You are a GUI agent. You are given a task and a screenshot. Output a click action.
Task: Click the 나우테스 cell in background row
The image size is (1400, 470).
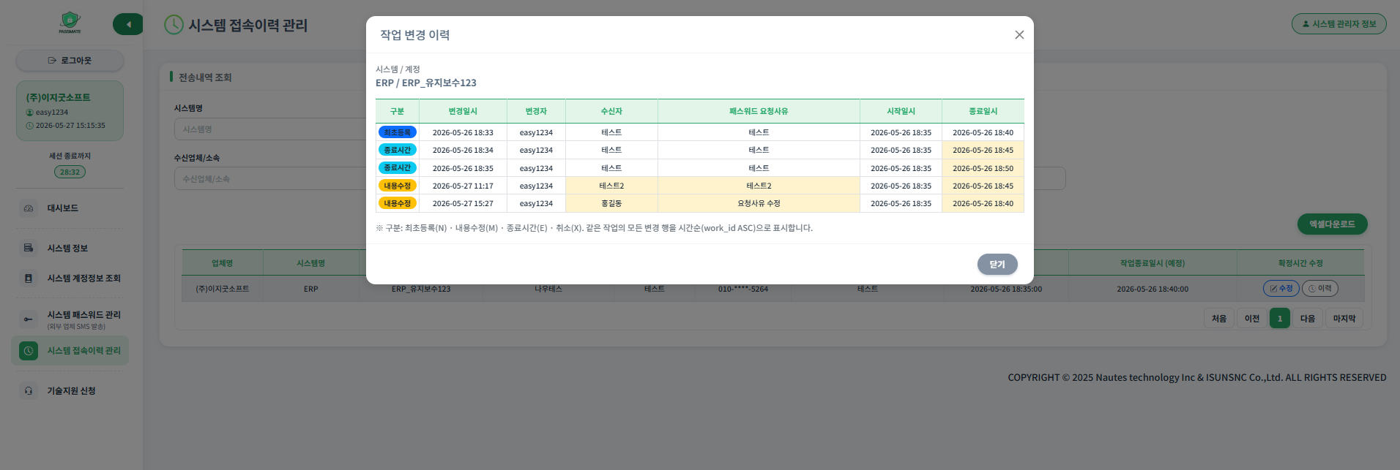548,289
